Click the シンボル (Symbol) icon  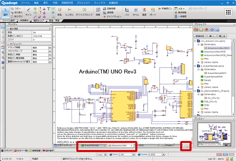click(69, 12)
